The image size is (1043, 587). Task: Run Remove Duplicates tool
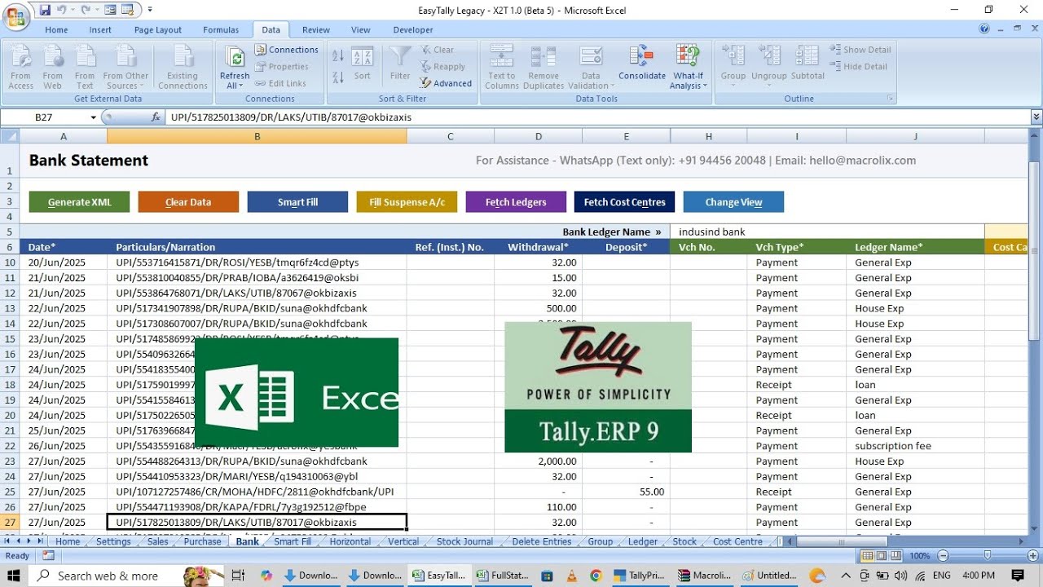tap(544, 67)
